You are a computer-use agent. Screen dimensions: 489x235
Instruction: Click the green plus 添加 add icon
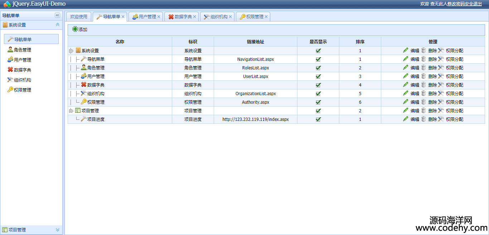tap(75, 29)
